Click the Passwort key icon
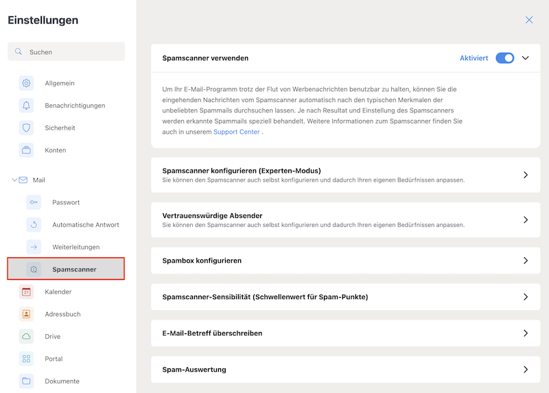This screenshot has width=549, height=393. [x=34, y=202]
